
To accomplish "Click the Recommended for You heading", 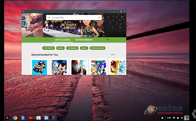I will pyautogui.click(x=45, y=55).
